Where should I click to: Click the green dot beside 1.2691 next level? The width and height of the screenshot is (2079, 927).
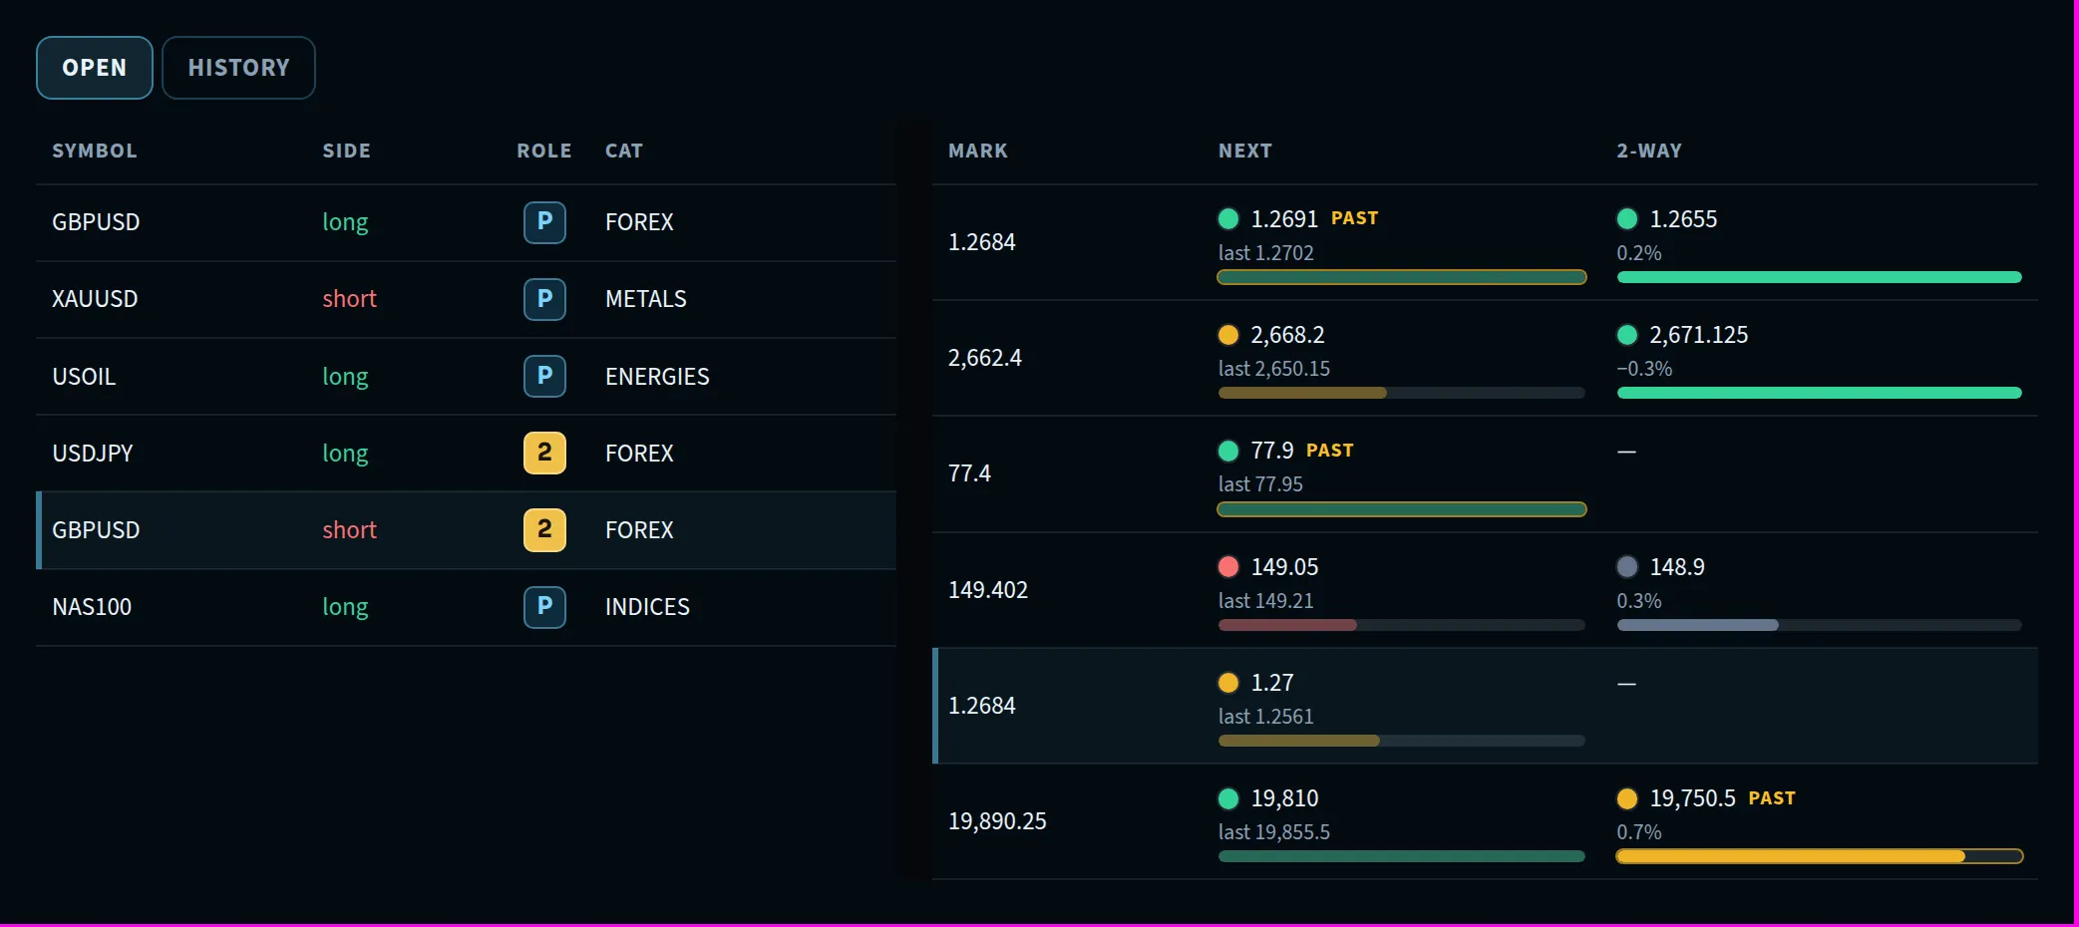click(x=1228, y=218)
